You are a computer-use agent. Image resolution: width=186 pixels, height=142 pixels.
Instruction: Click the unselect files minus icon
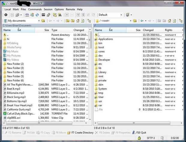click(x=72, y=15)
